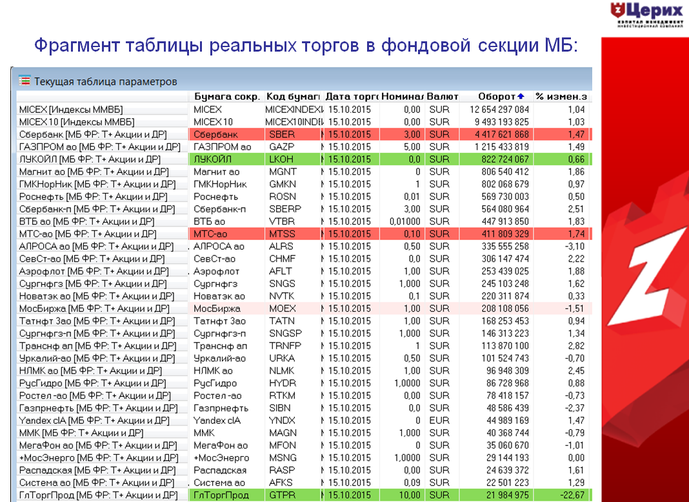The width and height of the screenshot is (689, 502).
Task: Sort by the Оборот column header
Action: coord(496,97)
